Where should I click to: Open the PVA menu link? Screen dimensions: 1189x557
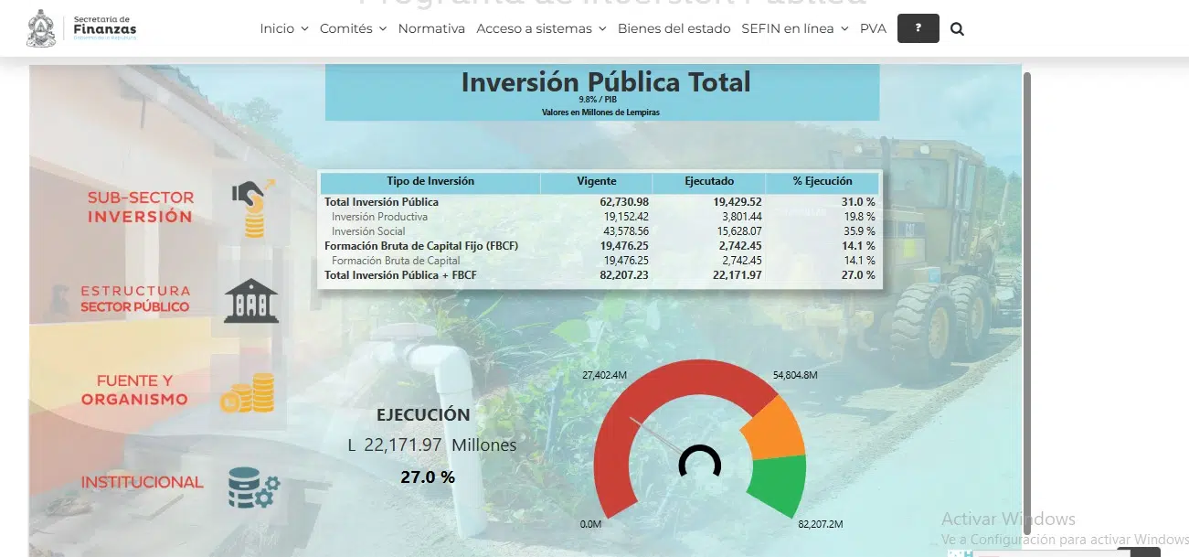point(873,29)
